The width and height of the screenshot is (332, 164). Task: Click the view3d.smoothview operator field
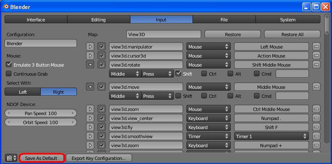pyautogui.click(x=146, y=136)
